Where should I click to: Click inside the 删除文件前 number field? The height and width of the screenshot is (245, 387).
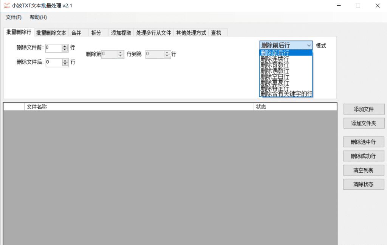tap(53, 48)
